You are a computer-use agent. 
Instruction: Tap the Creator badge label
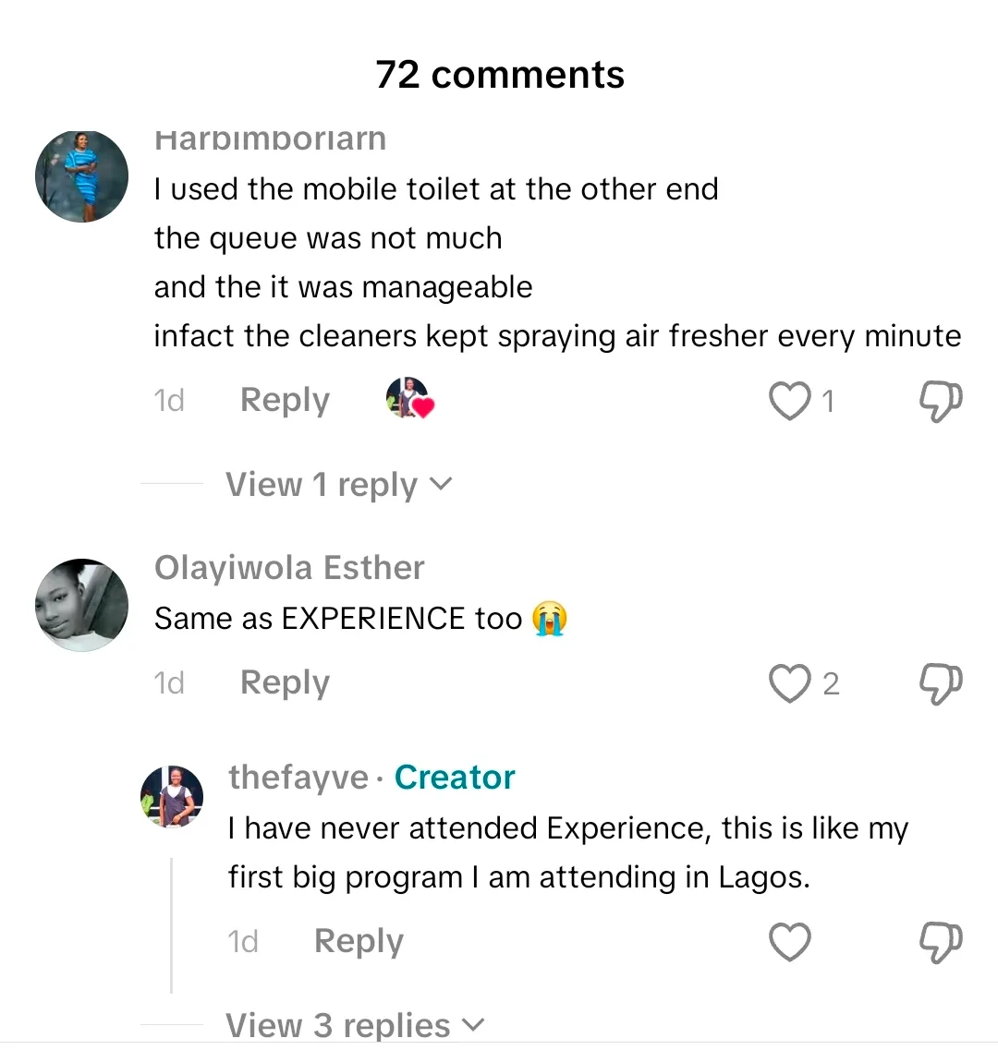[455, 778]
